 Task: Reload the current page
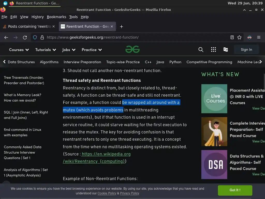click(25, 37)
